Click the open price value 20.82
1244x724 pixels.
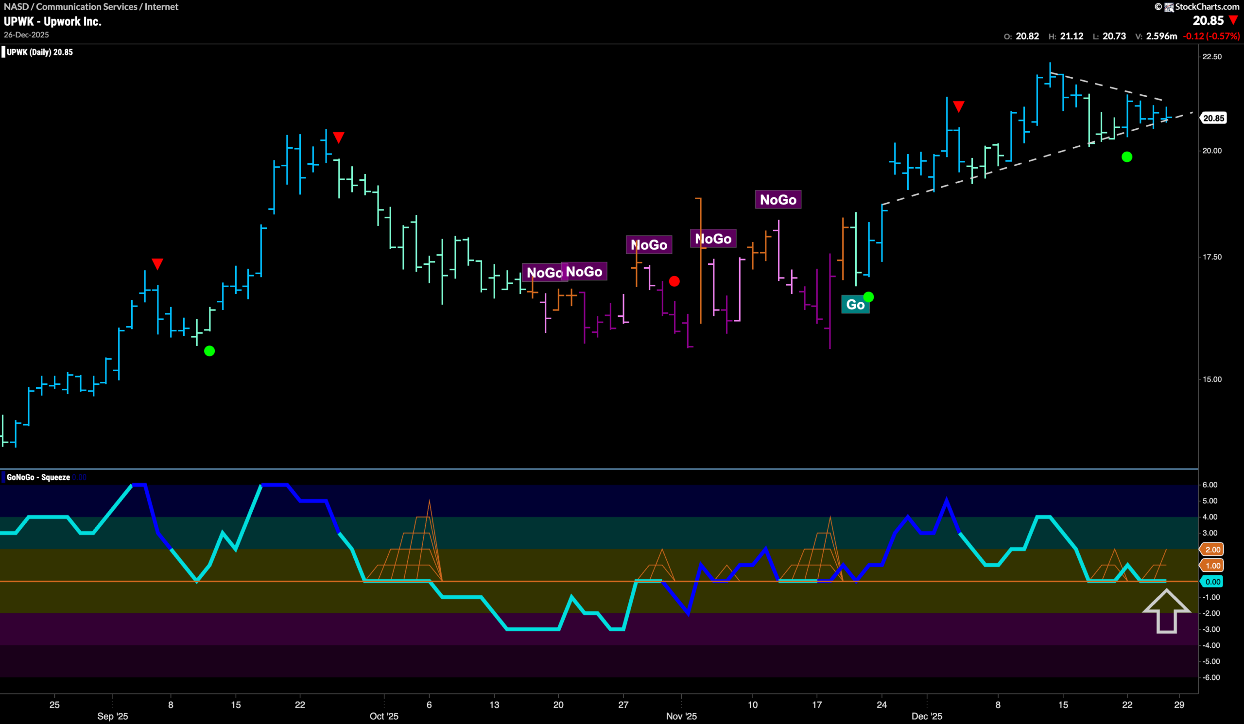click(x=1027, y=36)
